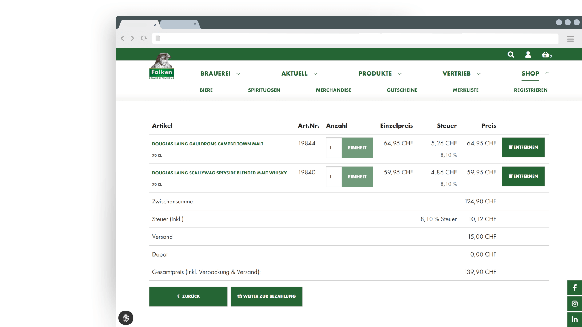Viewport: 582px width, 327px height.
Task: Select Versand cost 15,00 CHF
Action: (x=482, y=237)
